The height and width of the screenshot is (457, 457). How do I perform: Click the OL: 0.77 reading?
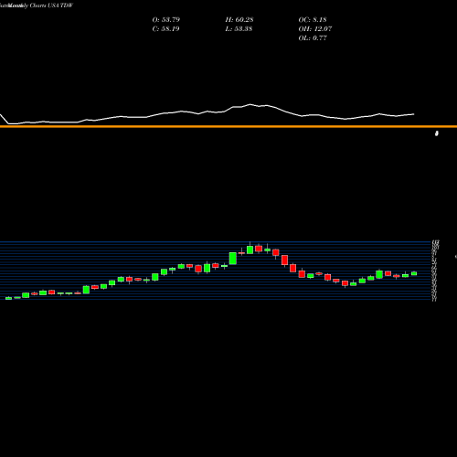tap(313, 38)
